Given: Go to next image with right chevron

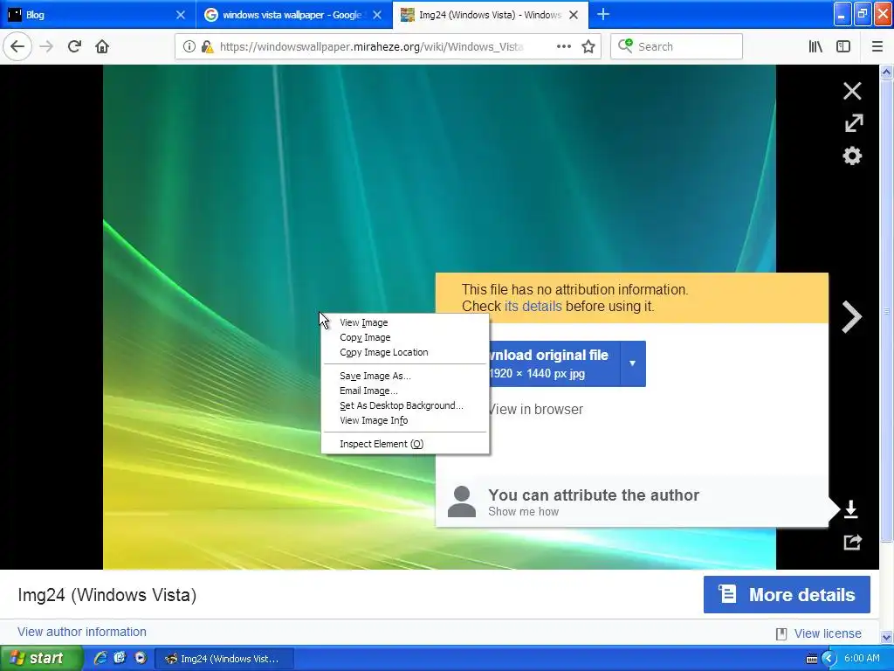Looking at the screenshot, I should (x=852, y=316).
